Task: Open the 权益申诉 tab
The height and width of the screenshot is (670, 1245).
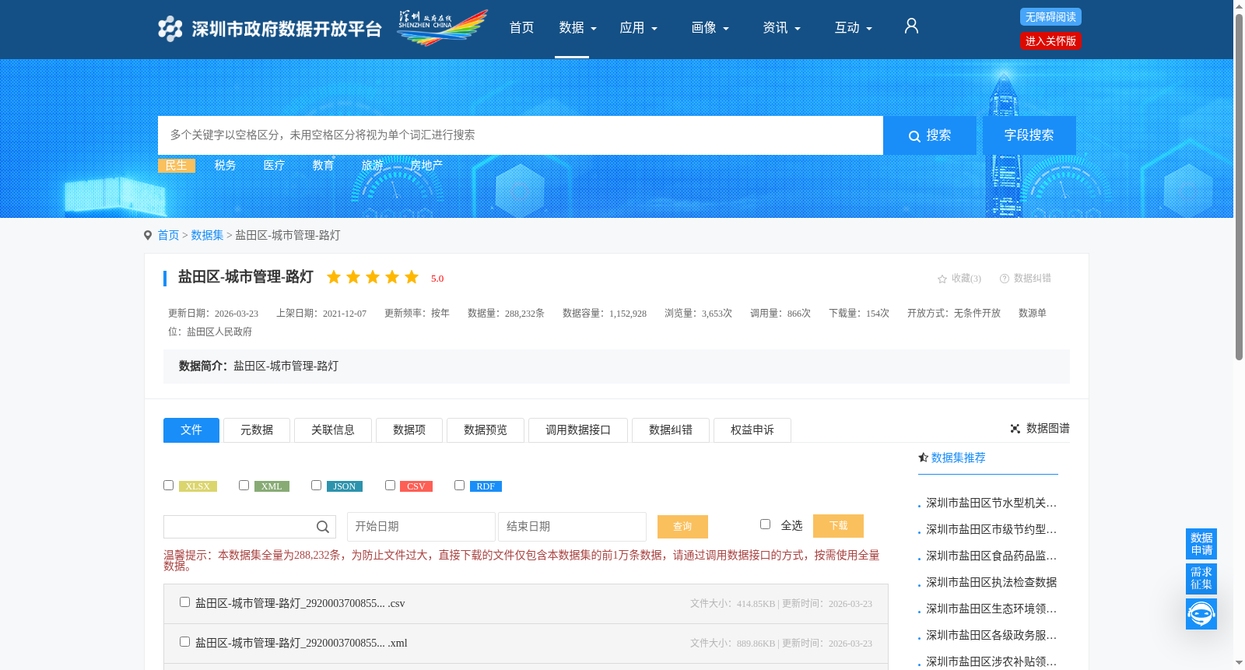Action: (752, 430)
